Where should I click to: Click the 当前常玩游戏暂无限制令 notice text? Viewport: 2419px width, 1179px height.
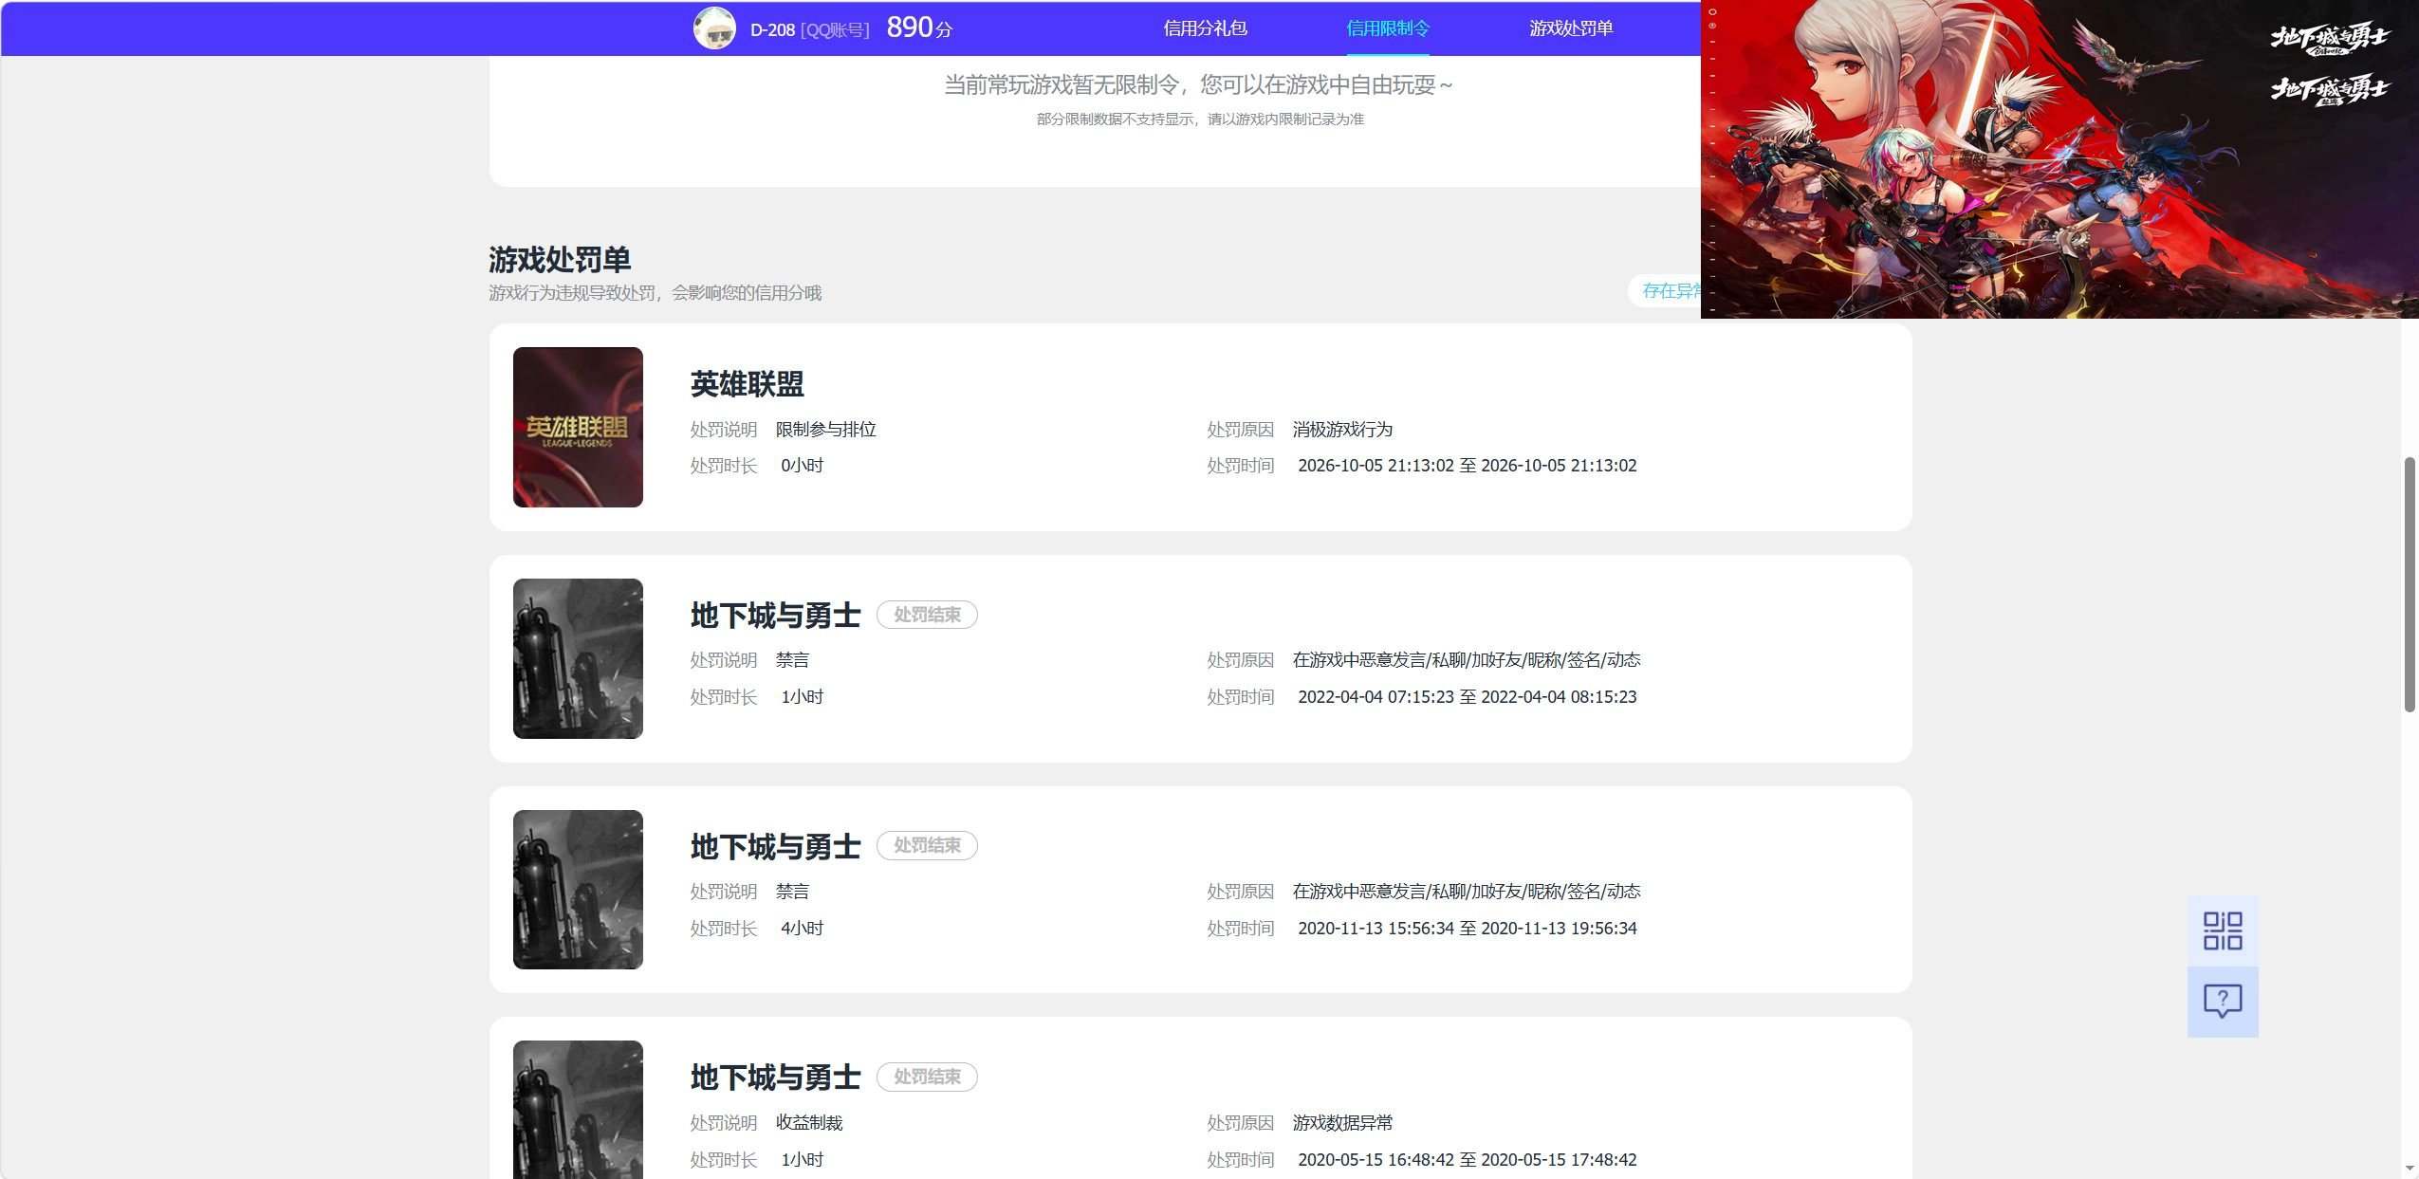tap(1199, 84)
